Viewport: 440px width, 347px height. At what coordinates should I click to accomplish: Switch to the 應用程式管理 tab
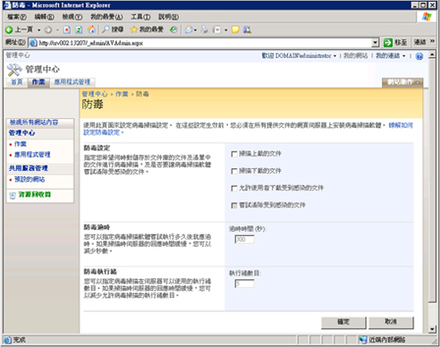tap(72, 82)
